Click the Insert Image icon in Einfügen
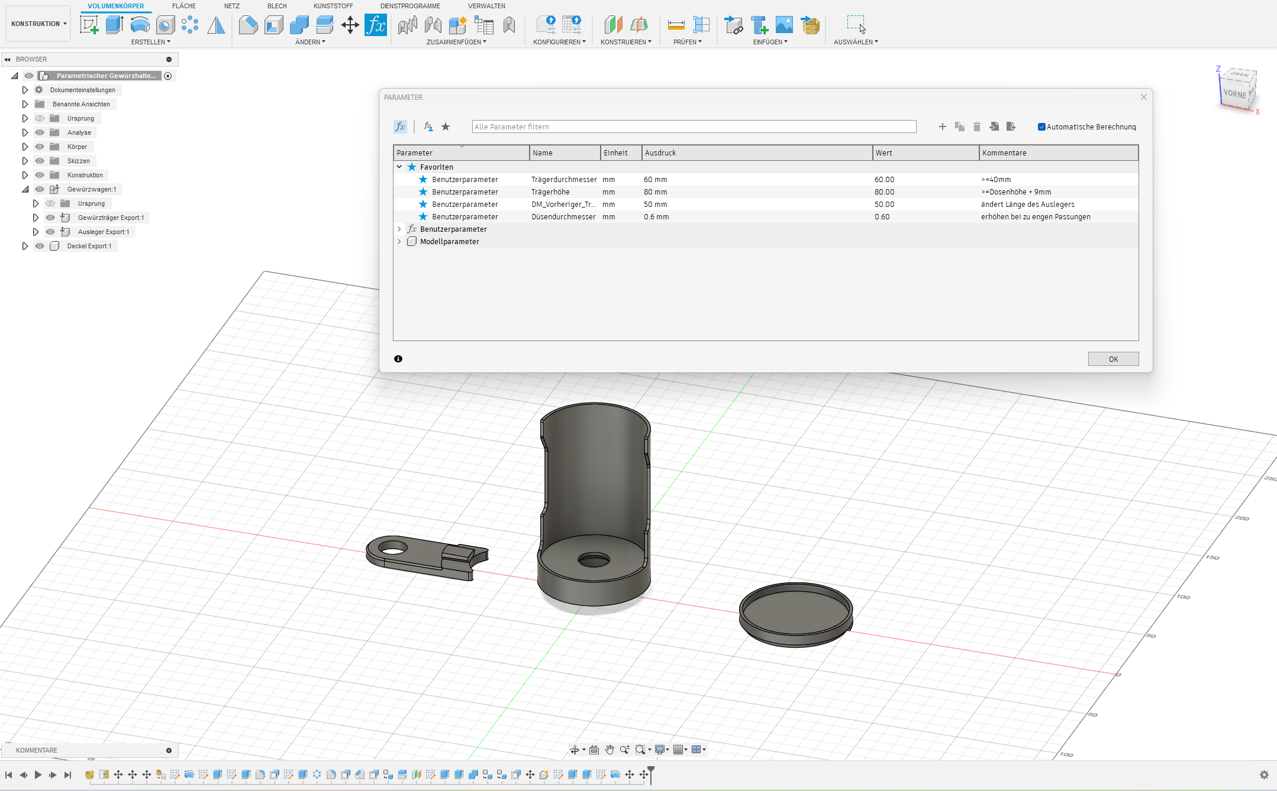 tap(784, 25)
